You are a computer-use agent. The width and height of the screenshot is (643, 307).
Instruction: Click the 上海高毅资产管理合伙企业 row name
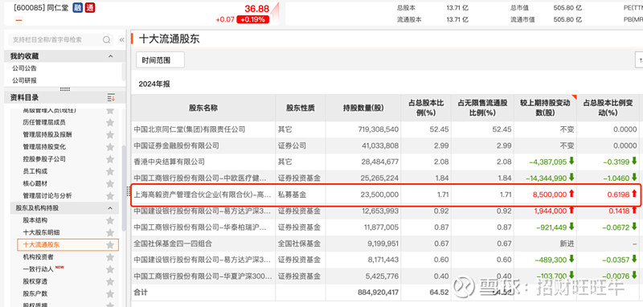[203, 194]
